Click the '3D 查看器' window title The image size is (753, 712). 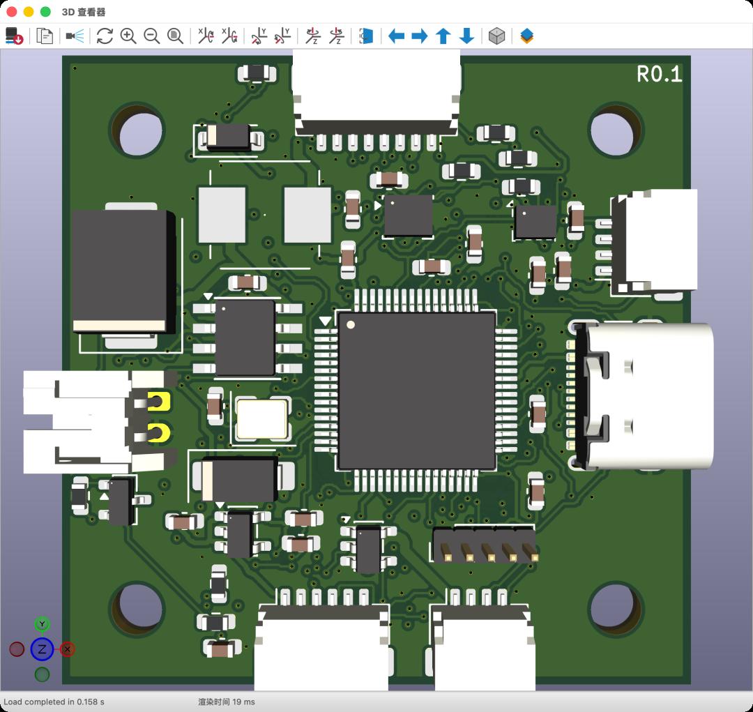(84, 12)
